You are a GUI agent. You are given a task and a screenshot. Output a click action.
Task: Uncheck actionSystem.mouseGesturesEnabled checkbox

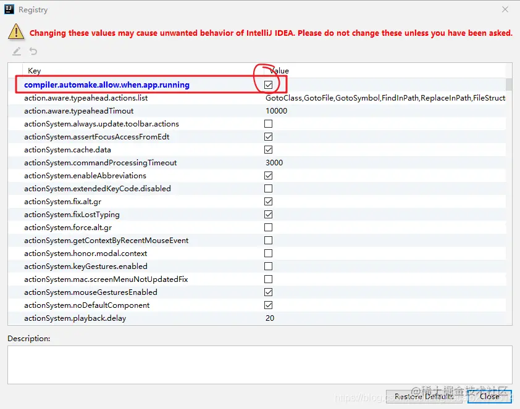click(x=268, y=292)
